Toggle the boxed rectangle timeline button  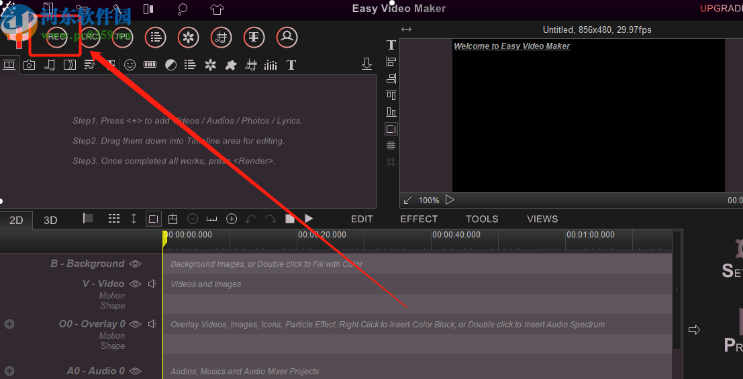point(154,219)
